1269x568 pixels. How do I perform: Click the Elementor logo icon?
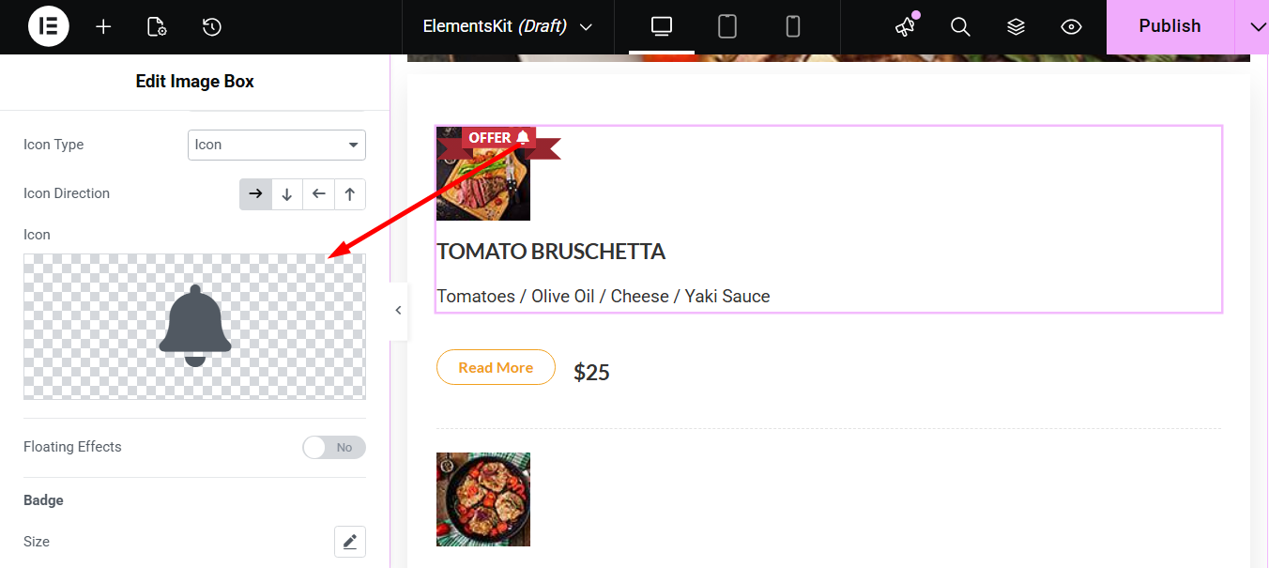tap(49, 26)
